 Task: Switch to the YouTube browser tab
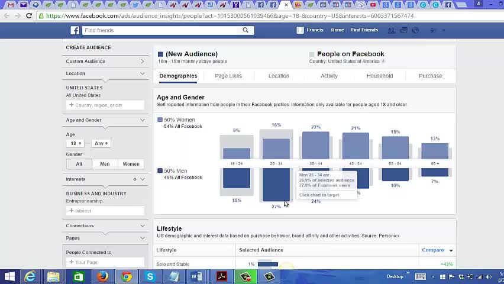pos(373,5)
